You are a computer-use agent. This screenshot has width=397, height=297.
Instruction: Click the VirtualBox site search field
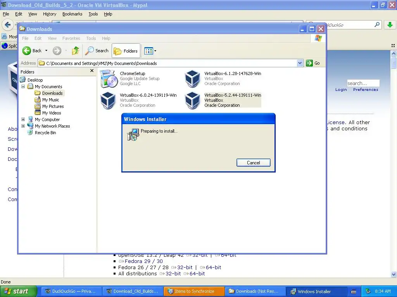[363, 83]
